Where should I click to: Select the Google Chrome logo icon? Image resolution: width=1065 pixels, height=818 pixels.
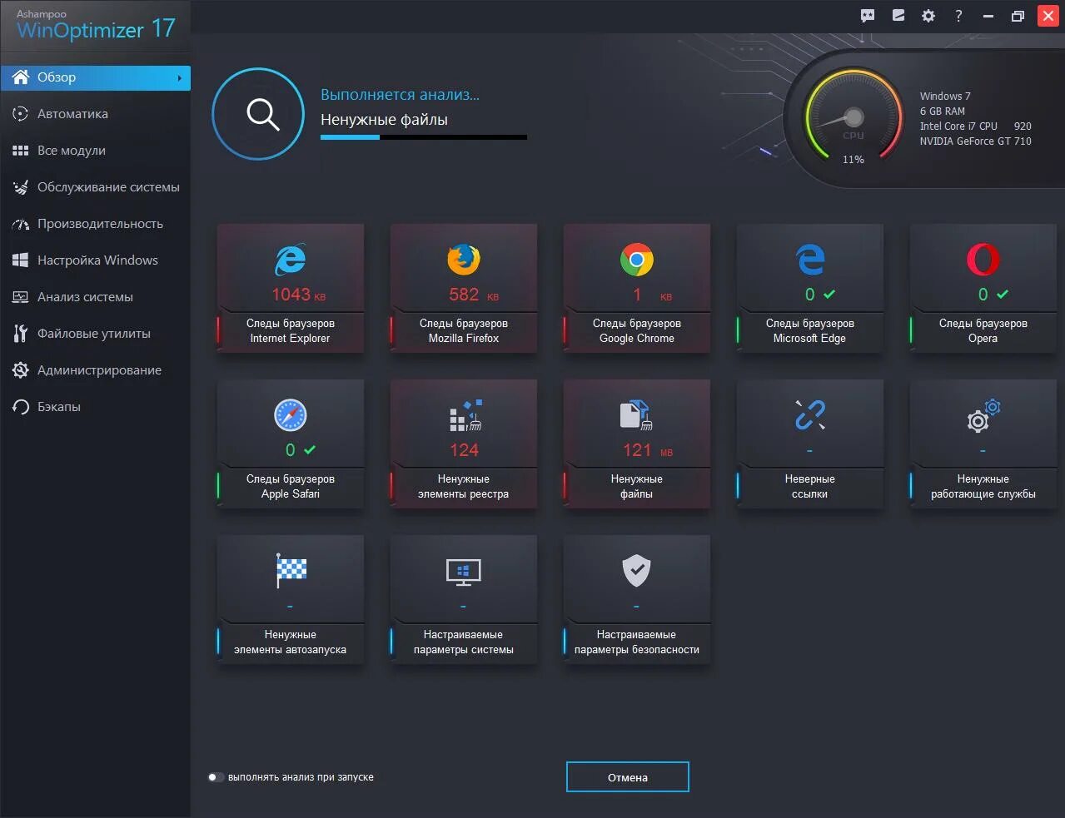point(637,259)
